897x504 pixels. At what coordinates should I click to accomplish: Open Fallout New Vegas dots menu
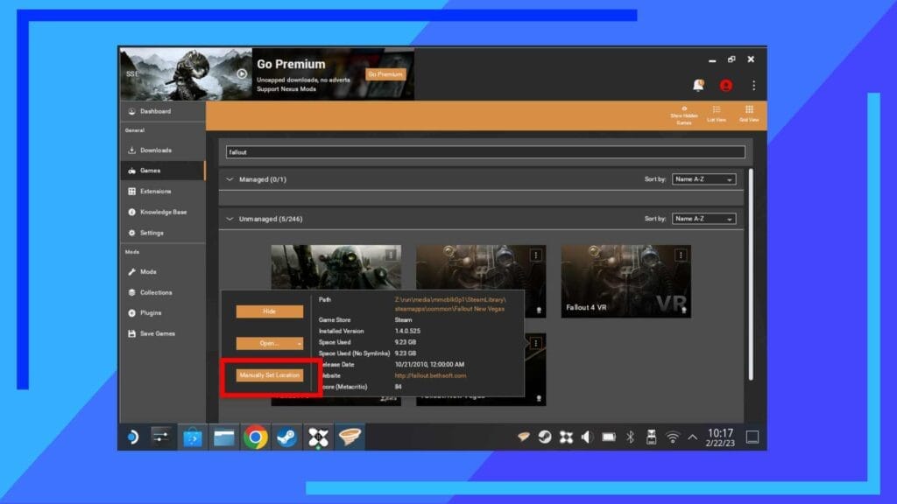point(536,343)
